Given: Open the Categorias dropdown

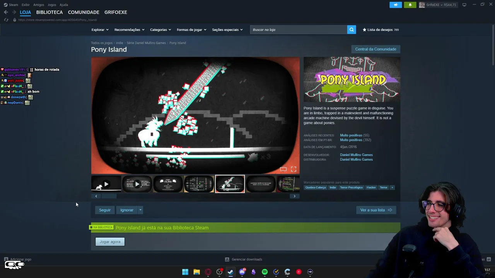Looking at the screenshot, I should [160, 30].
